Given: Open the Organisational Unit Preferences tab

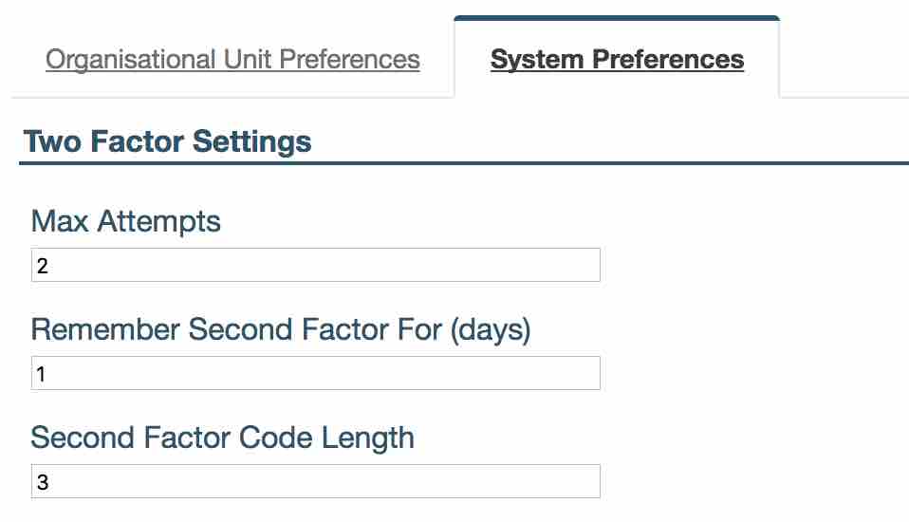Looking at the screenshot, I should pos(232,60).
